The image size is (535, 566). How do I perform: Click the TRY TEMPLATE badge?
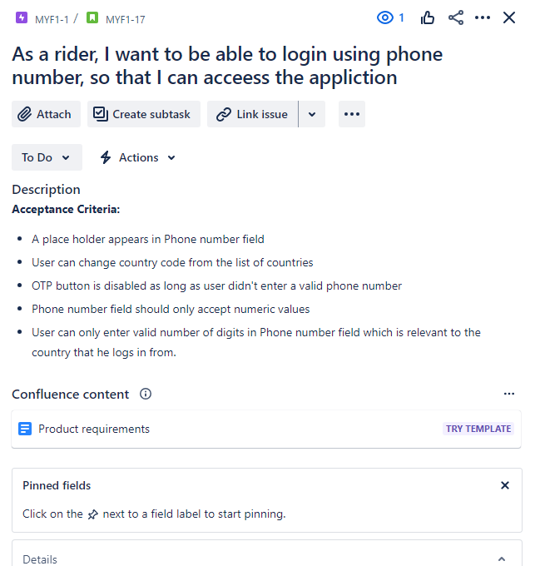point(478,429)
